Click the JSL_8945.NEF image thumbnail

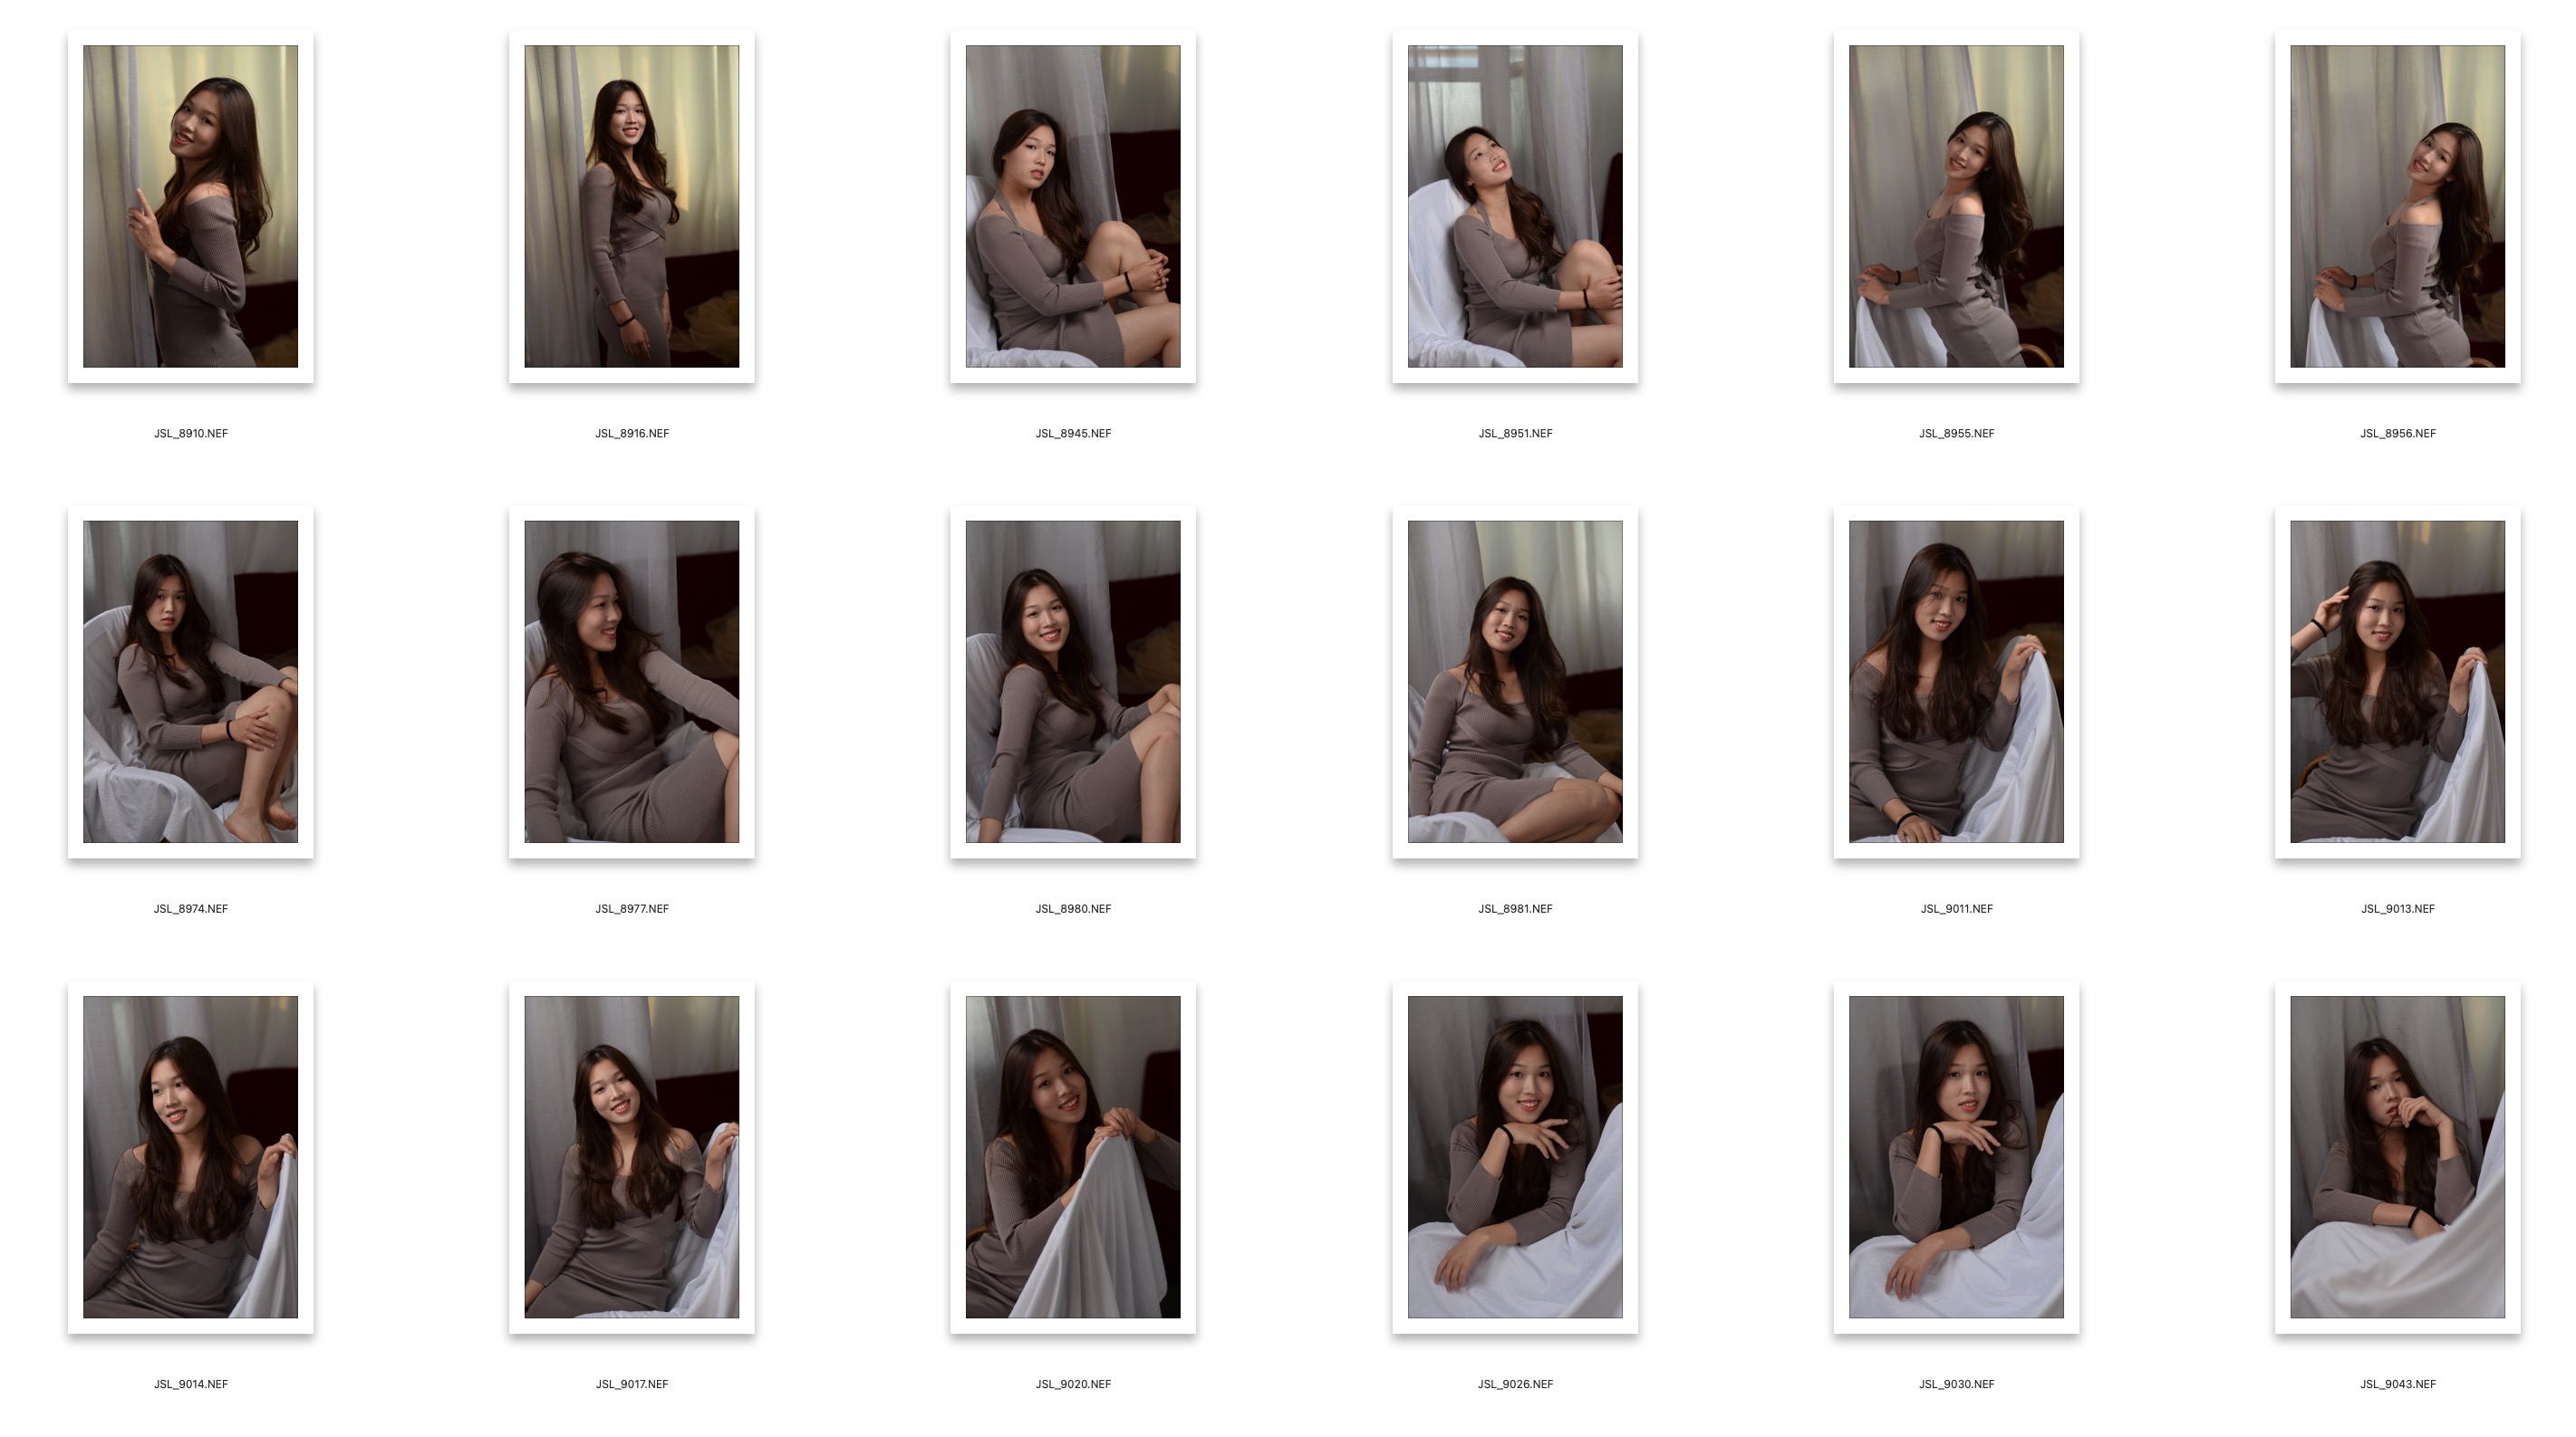tap(1073, 206)
